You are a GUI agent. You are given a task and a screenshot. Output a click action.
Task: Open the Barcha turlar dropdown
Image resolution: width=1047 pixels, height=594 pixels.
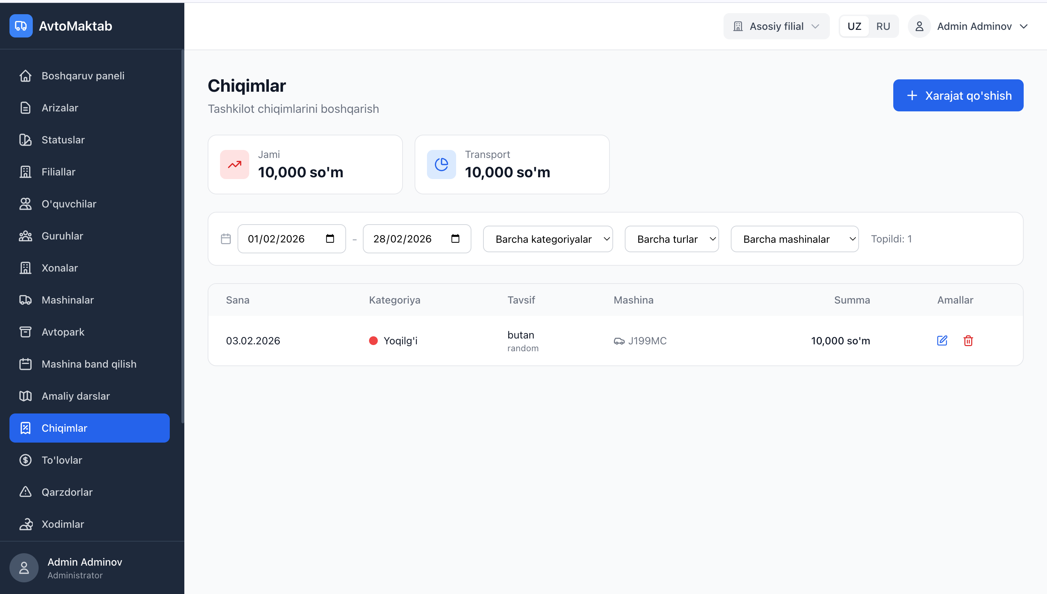tap(671, 239)
